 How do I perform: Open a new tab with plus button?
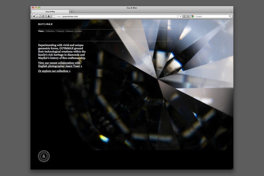point(72,11)
